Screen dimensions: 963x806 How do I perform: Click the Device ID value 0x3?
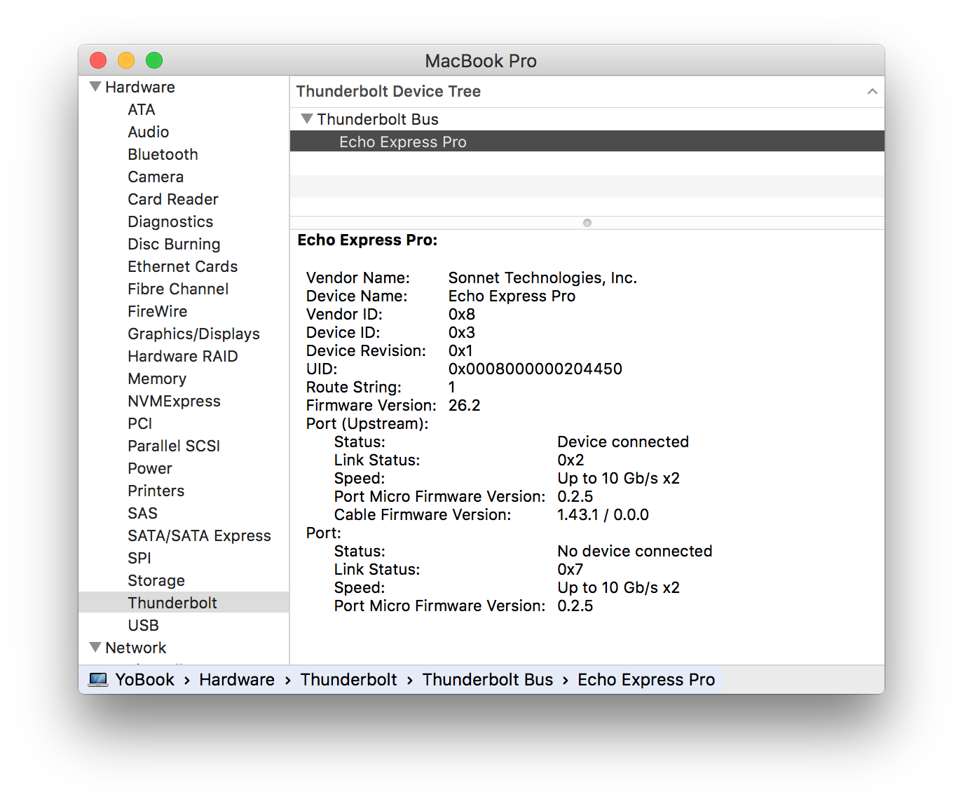(462, 332)
